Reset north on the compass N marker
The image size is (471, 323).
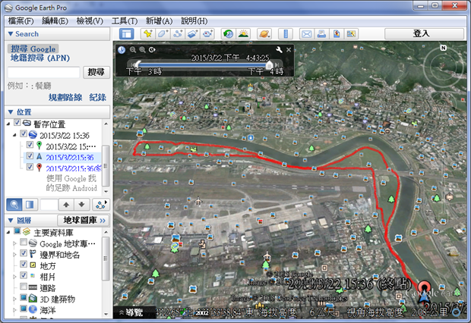pyautogui.click(x=444, y=48)
